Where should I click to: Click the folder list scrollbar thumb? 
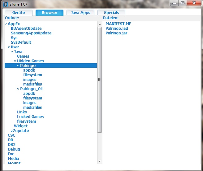[x=100, y=80]
